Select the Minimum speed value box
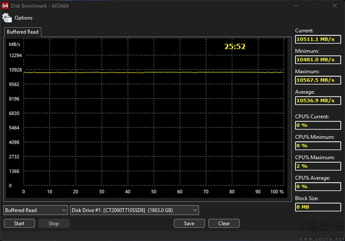The image size is (345, 241). point(318,60)
